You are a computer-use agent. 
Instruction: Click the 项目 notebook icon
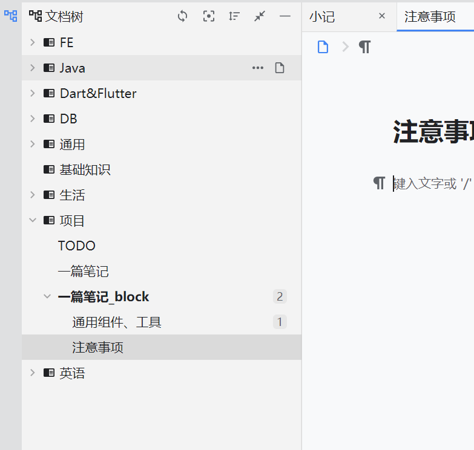pyautogui.click(x=49, y=220)
